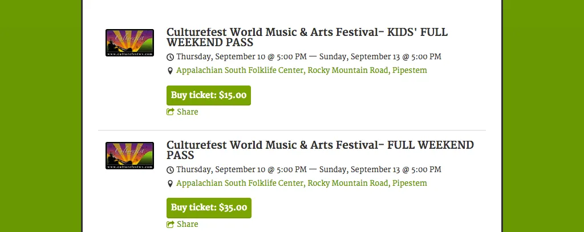The height and width of the screenshot is (232, 584).
Task: Click the Share text under the $15.00 ticket
Action: [x=188, y=112]
